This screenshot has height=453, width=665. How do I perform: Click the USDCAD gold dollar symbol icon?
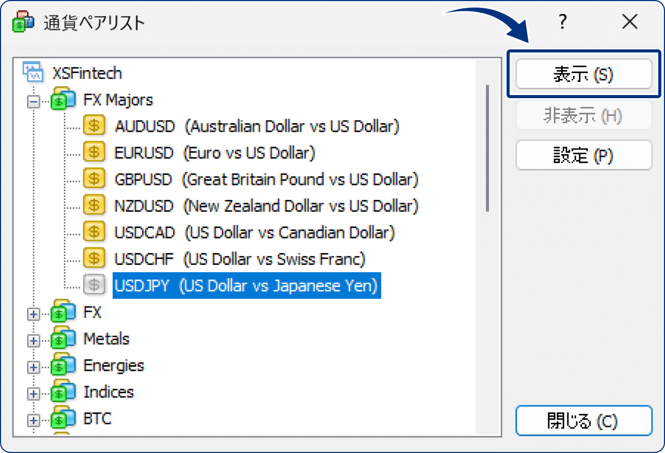coord(94,232)
